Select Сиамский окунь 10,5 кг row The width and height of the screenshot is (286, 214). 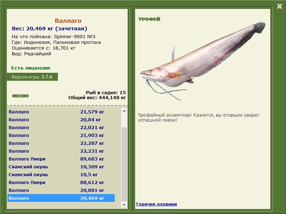click(x=61, y=174)
